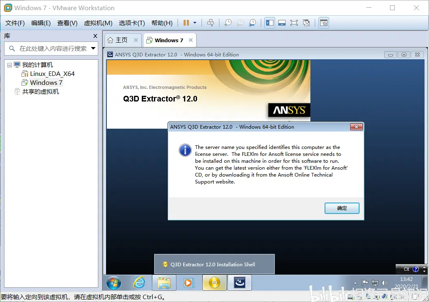Open the 查看(V) menu

[67, 23]
